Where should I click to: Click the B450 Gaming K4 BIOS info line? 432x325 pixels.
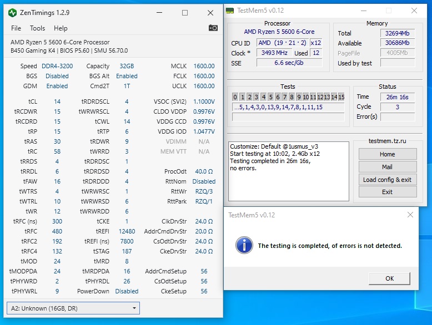click(x=69, y=50)
